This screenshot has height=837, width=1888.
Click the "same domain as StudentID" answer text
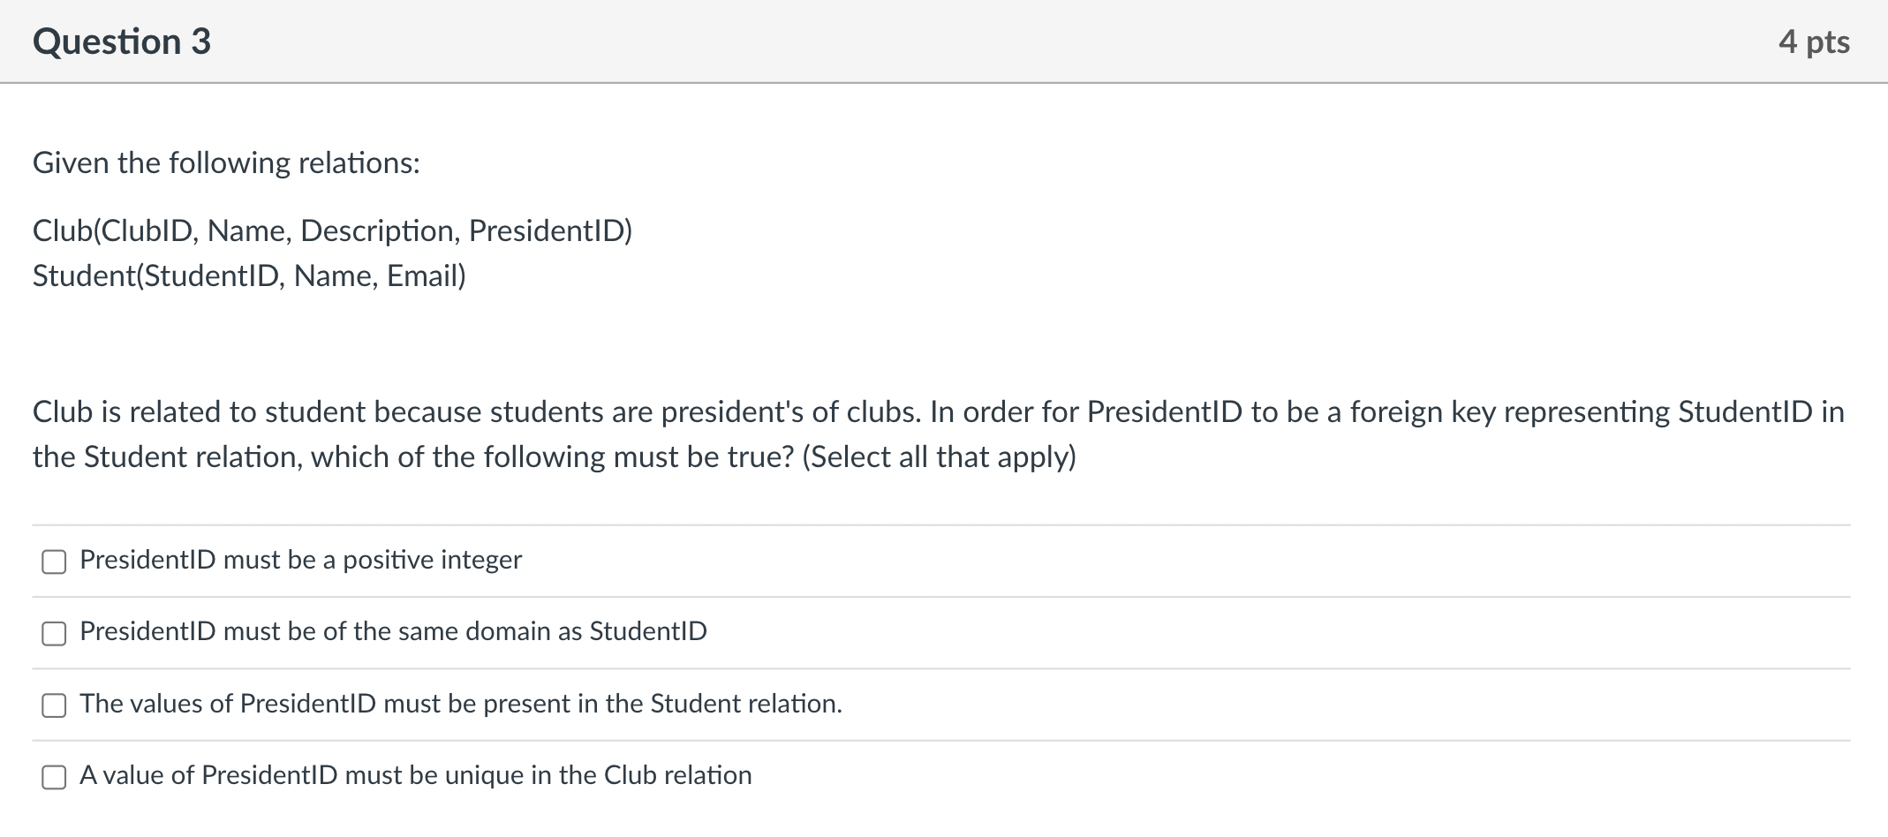tap(393, 631)
